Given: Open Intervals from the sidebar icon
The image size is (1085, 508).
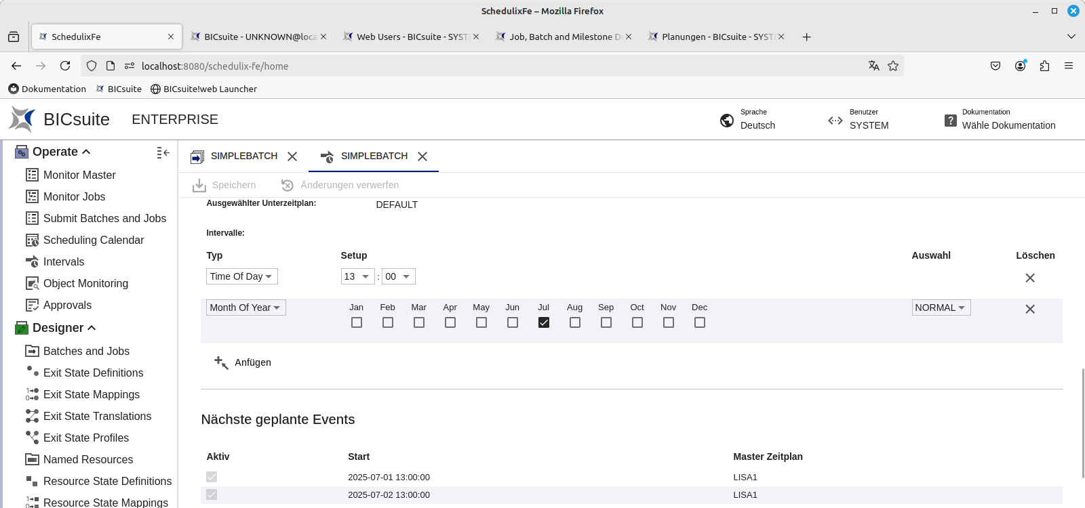Looking at the screenshot, I should click(x=32, y=262).
